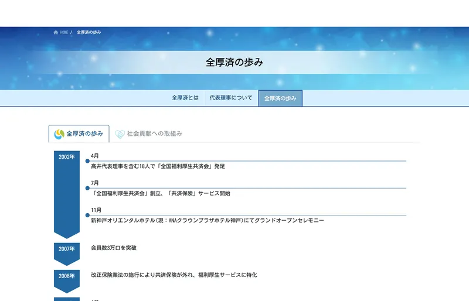Click the 11月 month label
Viewport: 469px width, 301px height.
click(x=96, y=210)
